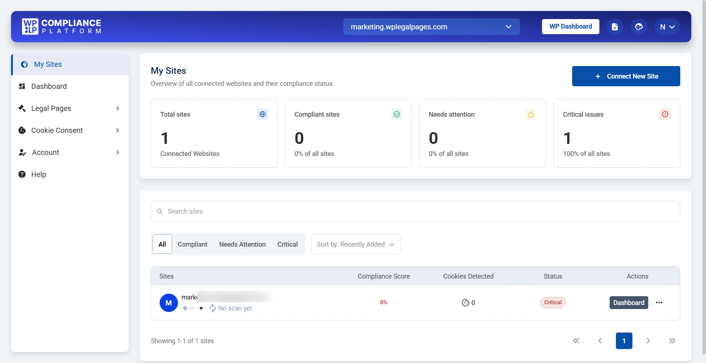
Task: Open the document icon in header
Action: [x=615, y=27]
